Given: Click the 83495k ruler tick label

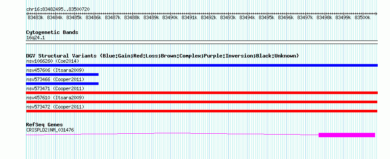Looking at the screenshot, I should click(266, 18).
